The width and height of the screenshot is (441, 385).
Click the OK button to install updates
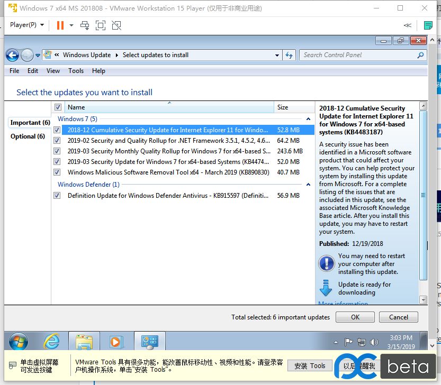(x=355, y=317)
